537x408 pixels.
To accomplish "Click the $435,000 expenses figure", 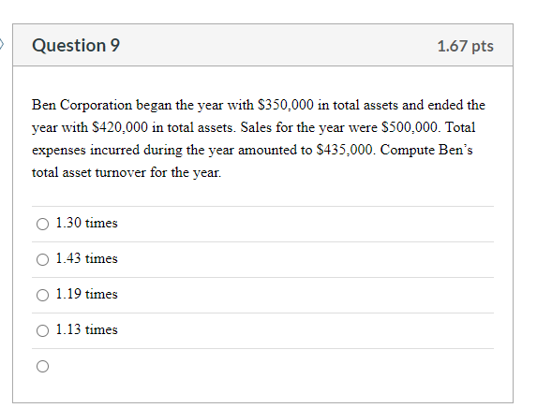I will coord(346,150).
